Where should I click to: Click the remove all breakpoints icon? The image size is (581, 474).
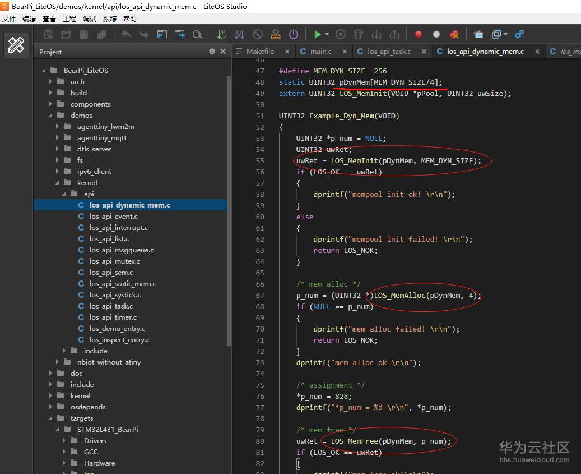pos(454,34)
